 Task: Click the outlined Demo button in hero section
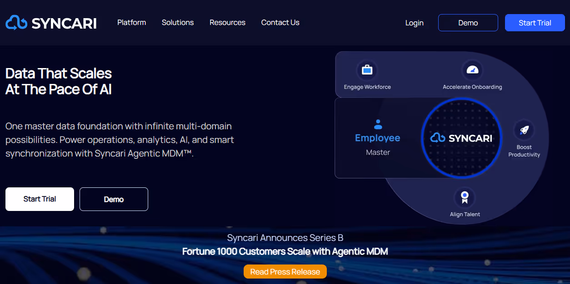(114, 199)
